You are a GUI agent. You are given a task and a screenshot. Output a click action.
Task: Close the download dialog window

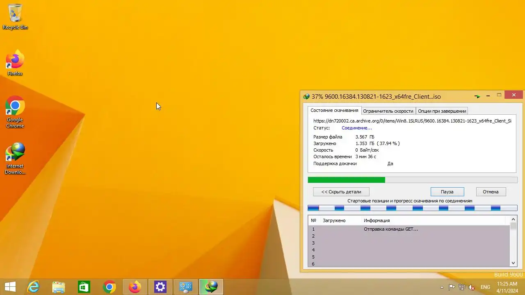click(514, 95)
